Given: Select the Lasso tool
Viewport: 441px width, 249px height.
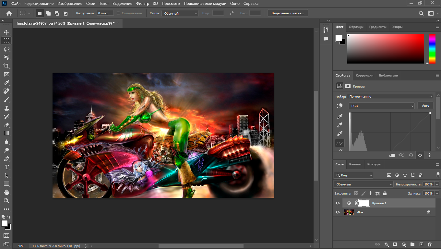Looking at the screenshot, I should (x=6, y=49).
